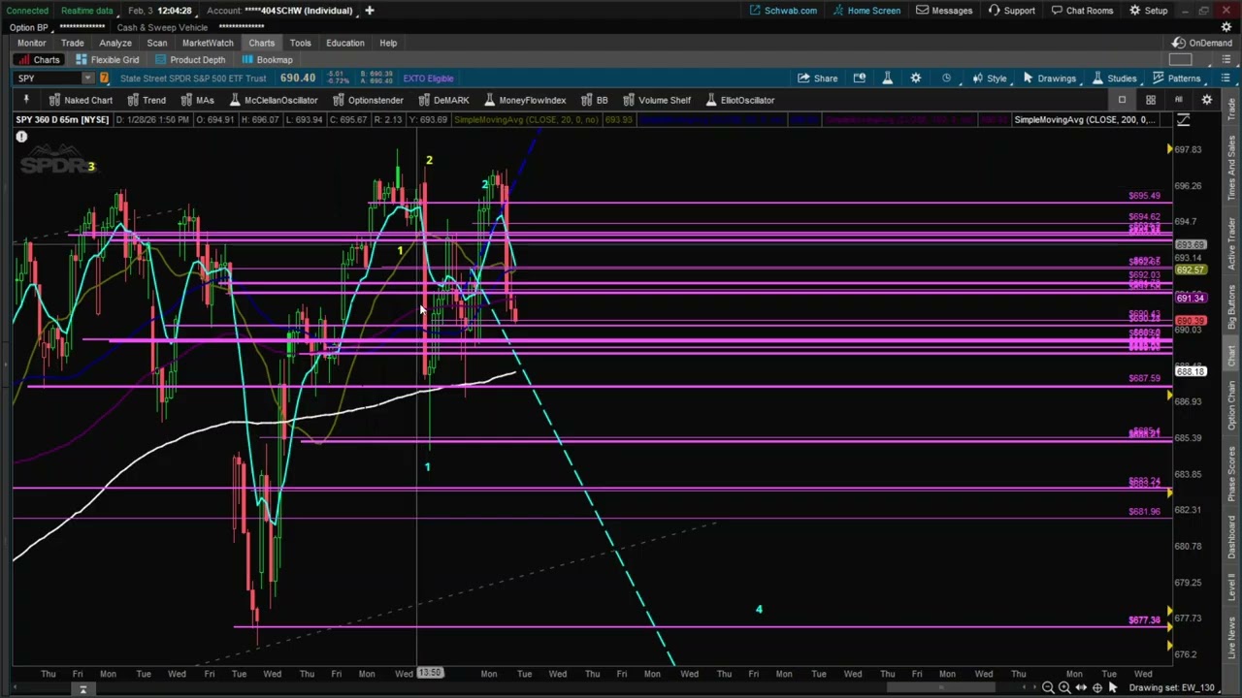Switch to the MarketWatch tab
The image size is (1242, 698).
pos(208,43)
